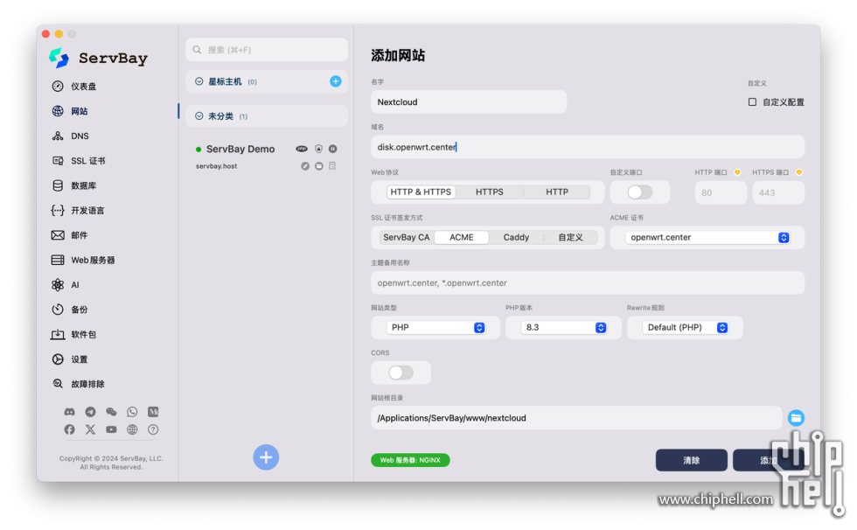Open the YouTube icon in the sidebar
The image size is (857, 530).
[x=111, y=429]
